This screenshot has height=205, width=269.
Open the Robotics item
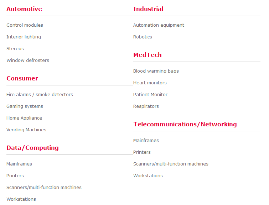click(x=143, y=37)
